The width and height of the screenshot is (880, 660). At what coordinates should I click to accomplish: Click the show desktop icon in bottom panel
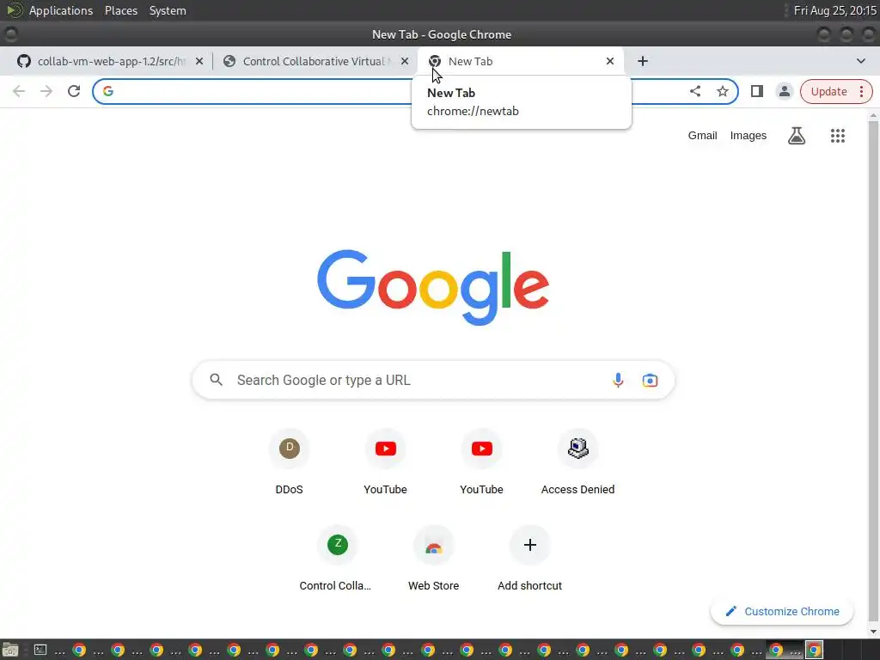[10, 650]
